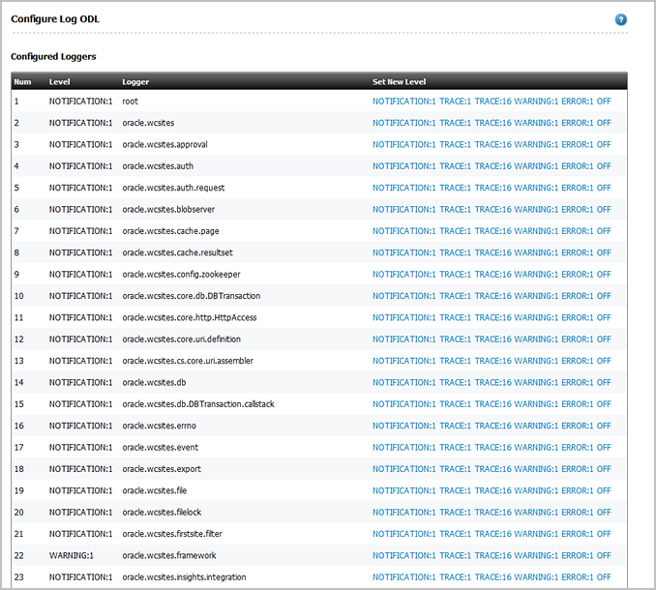This screenshot has height=590, width=656.
Task: Select logger name oracle.wcsites.config.zookeeper
Action: (181, 275)
